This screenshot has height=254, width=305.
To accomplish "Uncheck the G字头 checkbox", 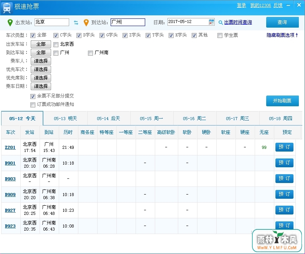I will (102, 35).
